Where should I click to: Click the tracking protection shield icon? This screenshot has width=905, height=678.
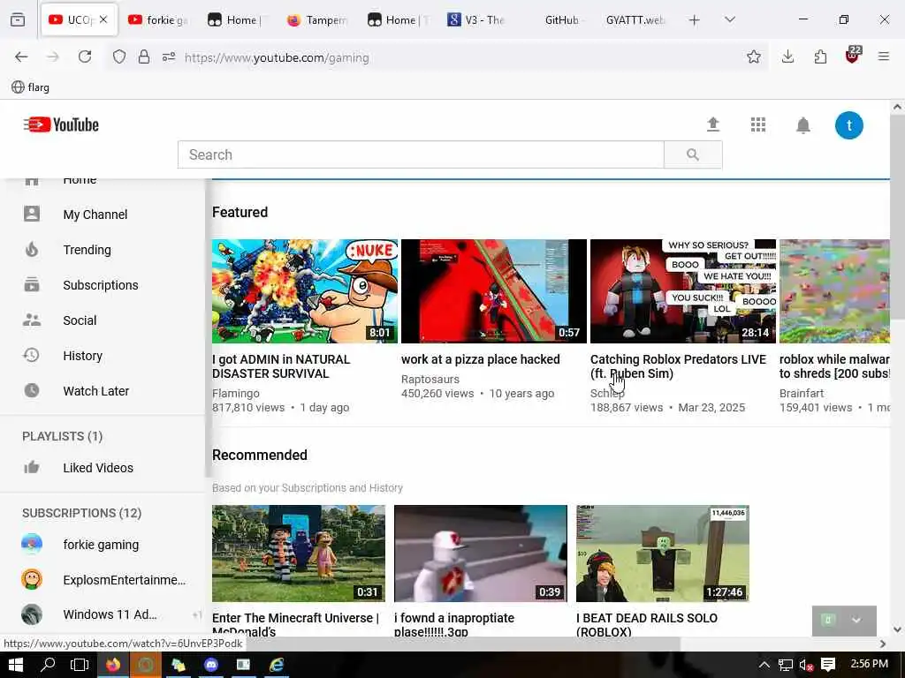[119, 57]
